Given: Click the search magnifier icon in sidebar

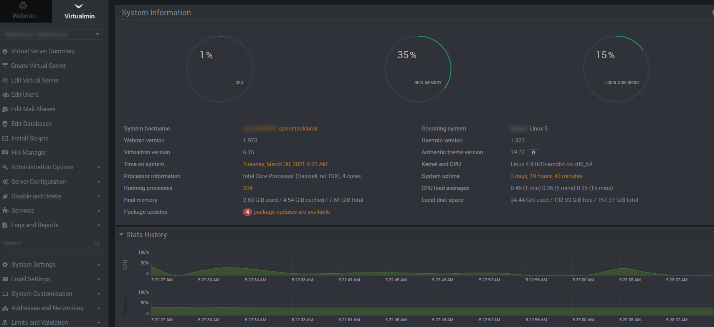Looking at the screenshot, I should pos(97,243).
